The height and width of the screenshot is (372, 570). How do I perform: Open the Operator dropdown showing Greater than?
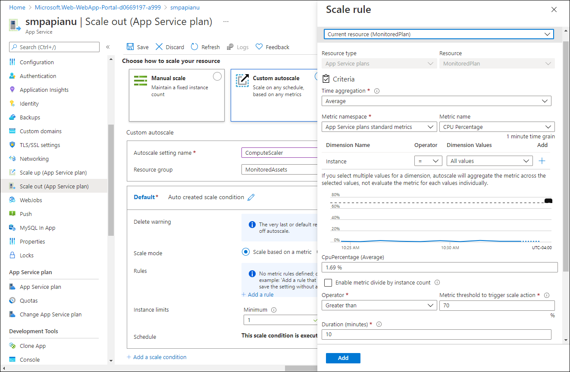coord(379,305)
